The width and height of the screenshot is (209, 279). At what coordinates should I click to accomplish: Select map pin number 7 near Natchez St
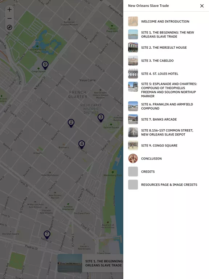click(47, 235)
